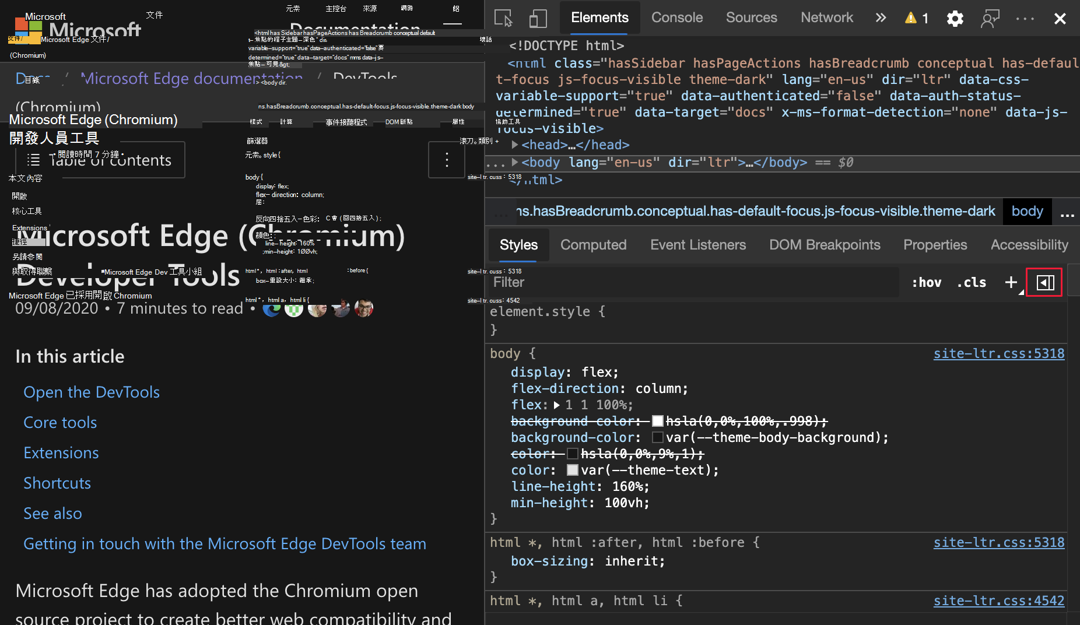
Task: Toggle the .cls element classes panel
Action: tap(972, 283)
